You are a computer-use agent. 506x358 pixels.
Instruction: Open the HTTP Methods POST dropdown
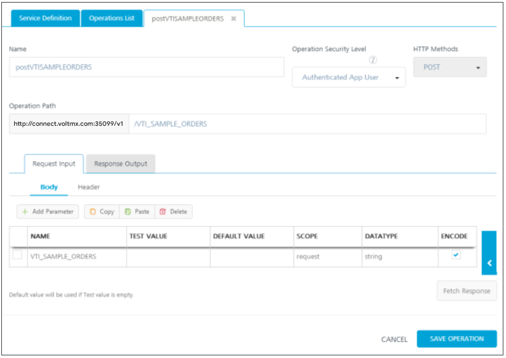pos(450,67)
